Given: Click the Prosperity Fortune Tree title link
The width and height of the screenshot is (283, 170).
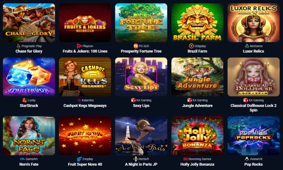Looking at the screenshot, I should [x=141, y=51].
